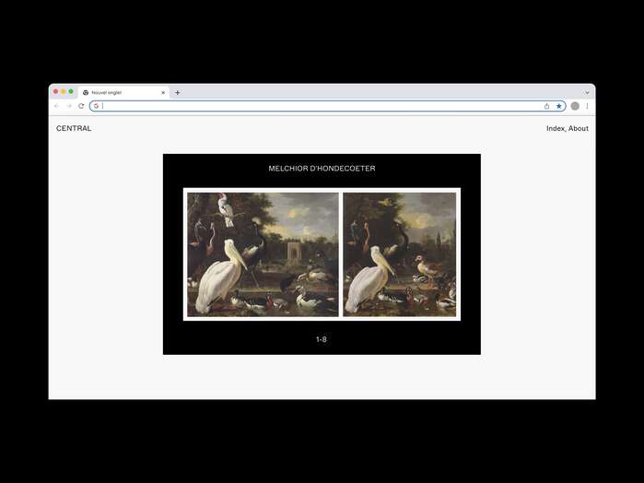Click the share icon in address bar
Screen dimensions: 644x483
coord(547,106)
